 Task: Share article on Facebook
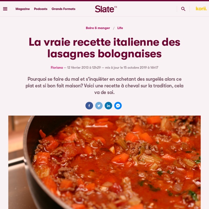point(89,106)
